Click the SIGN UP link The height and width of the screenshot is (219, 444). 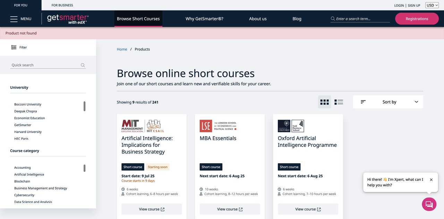(414, 6)
